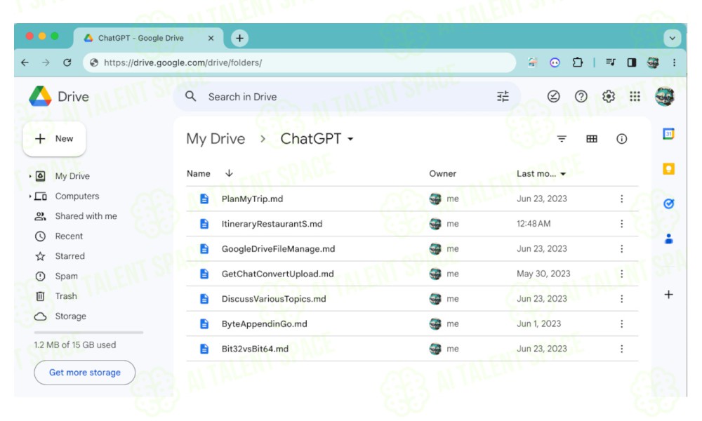Image resolution: width=702 pixels, height=421 pixels.
Task: Select the Bit32vsBit64.md file
Action: click(x=412, y=349)
